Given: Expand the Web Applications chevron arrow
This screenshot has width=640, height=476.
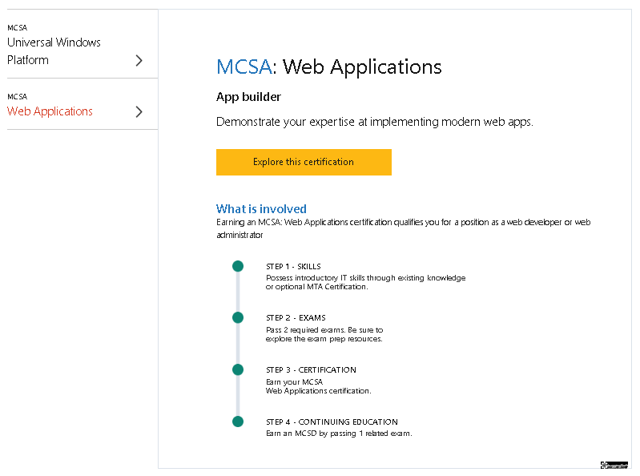Looking at the screenshot, I should [x=139, y=112].
